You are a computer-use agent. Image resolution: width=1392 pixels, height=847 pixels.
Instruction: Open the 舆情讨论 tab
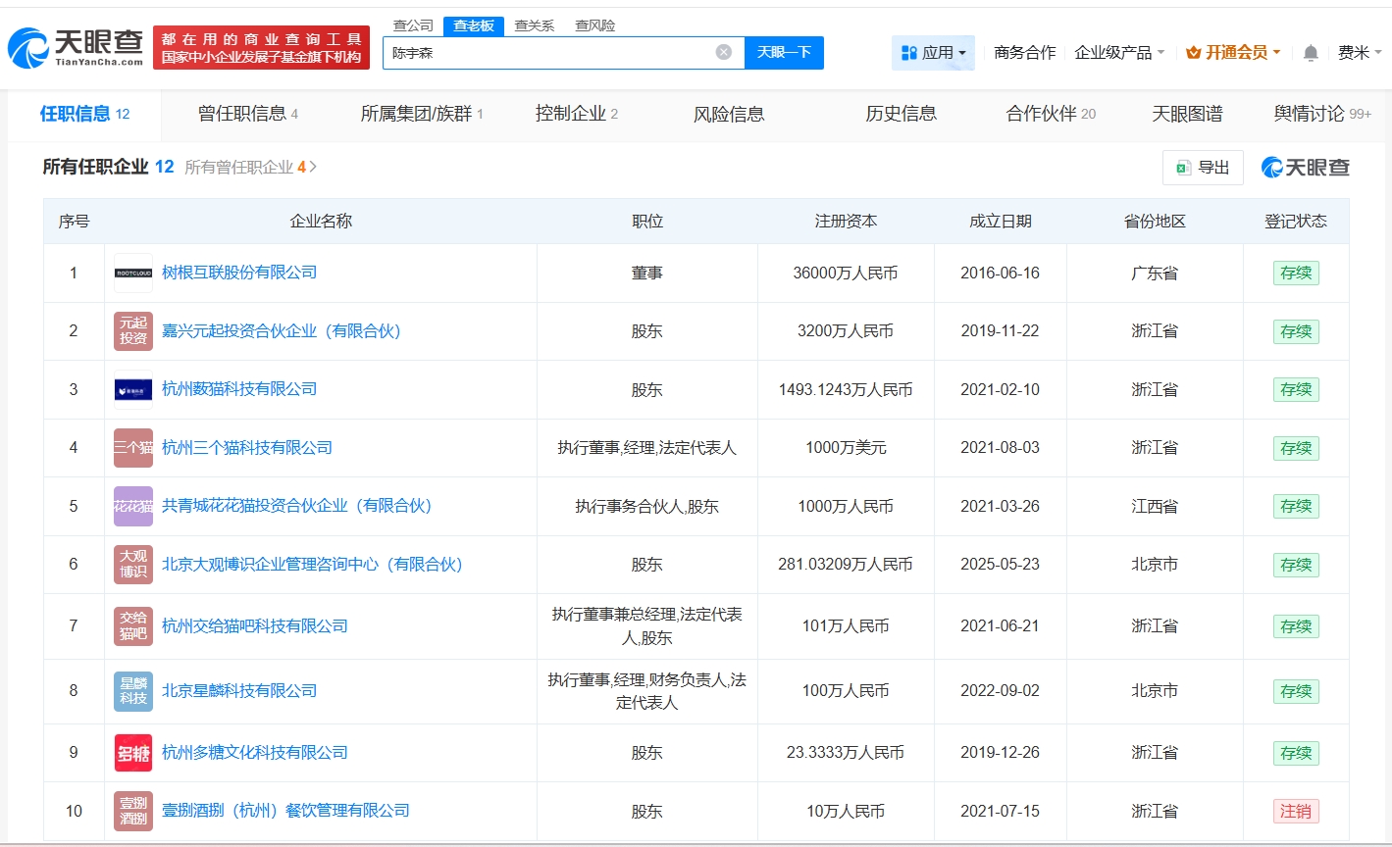pos(1322,114)
